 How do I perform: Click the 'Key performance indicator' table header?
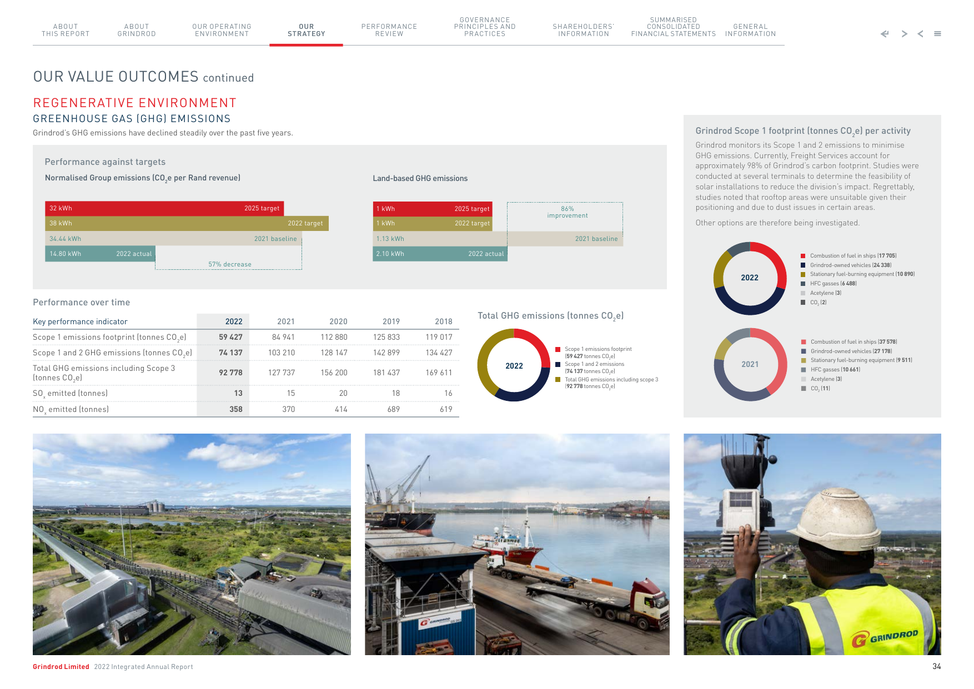click(80, 321)
